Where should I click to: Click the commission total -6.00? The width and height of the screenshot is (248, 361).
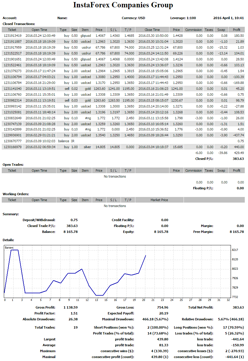pyautogui.click(x=199, y=153)
